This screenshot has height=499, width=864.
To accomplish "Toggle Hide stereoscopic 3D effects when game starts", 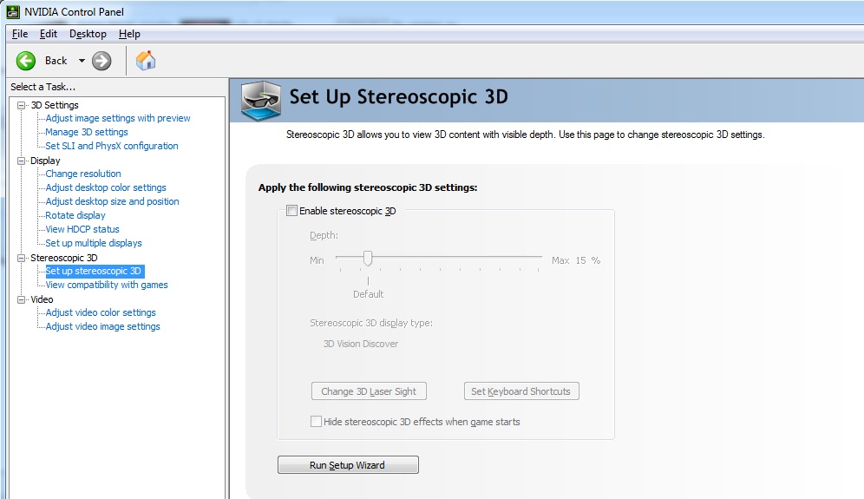I will (x=316, y=422).
